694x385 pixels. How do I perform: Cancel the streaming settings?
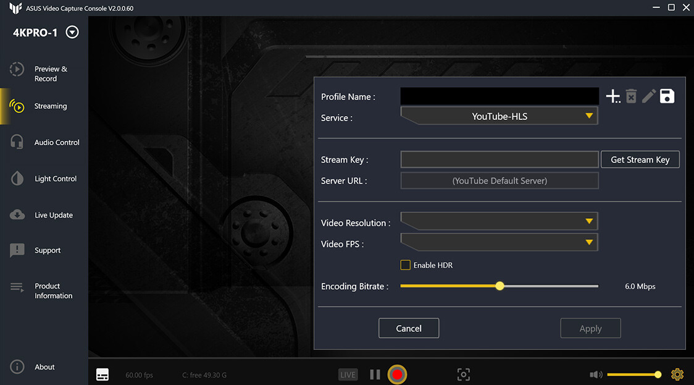pyautogui.click(x=409, y=328)
